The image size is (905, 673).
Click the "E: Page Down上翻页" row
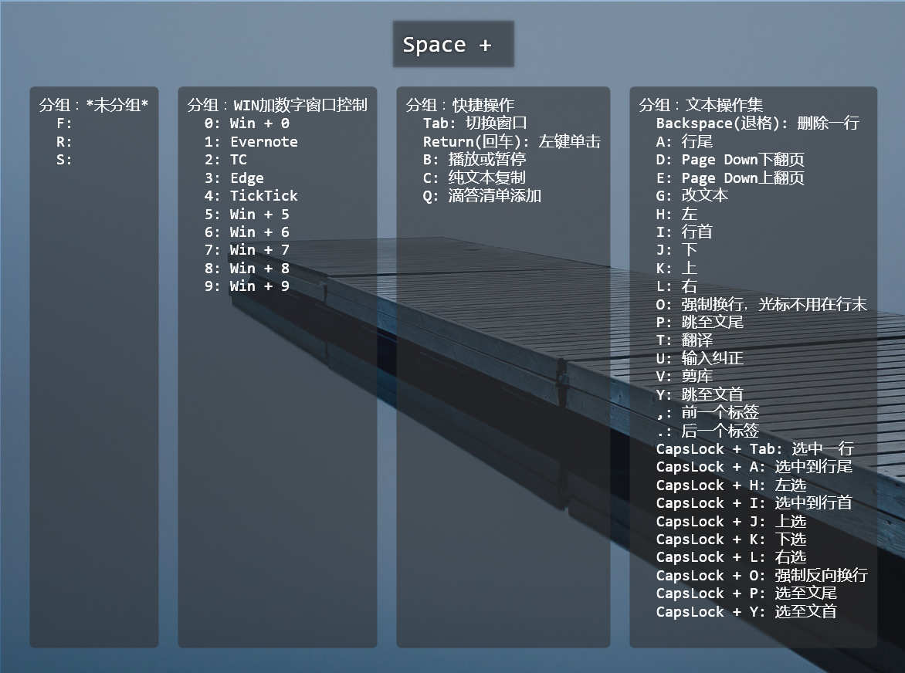click(730, 178)
